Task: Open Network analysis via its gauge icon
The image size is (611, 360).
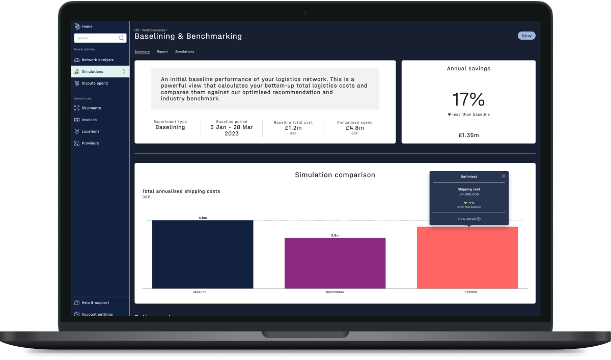Action: click(x=77, y=60)
